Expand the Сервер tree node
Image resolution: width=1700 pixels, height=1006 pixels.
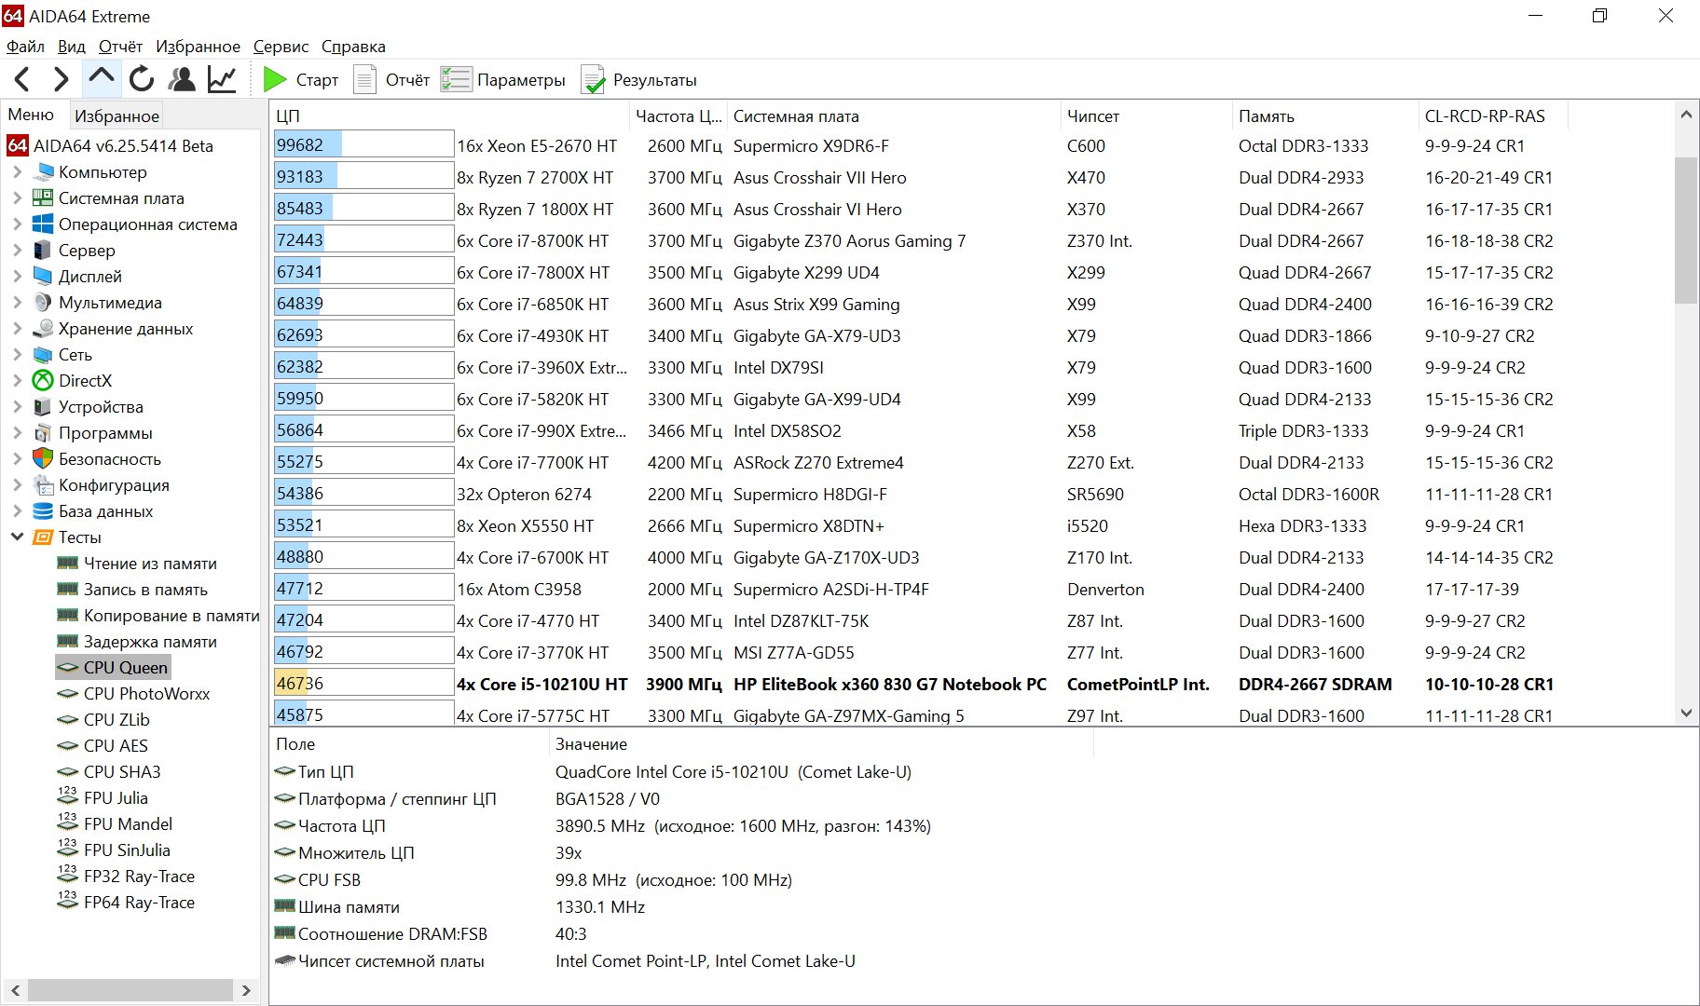(x=17, y=251)
